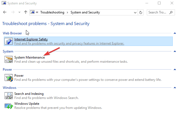Open the recent locations dropdown
This screenshot has width=178, height=113.
coord(19,12)
